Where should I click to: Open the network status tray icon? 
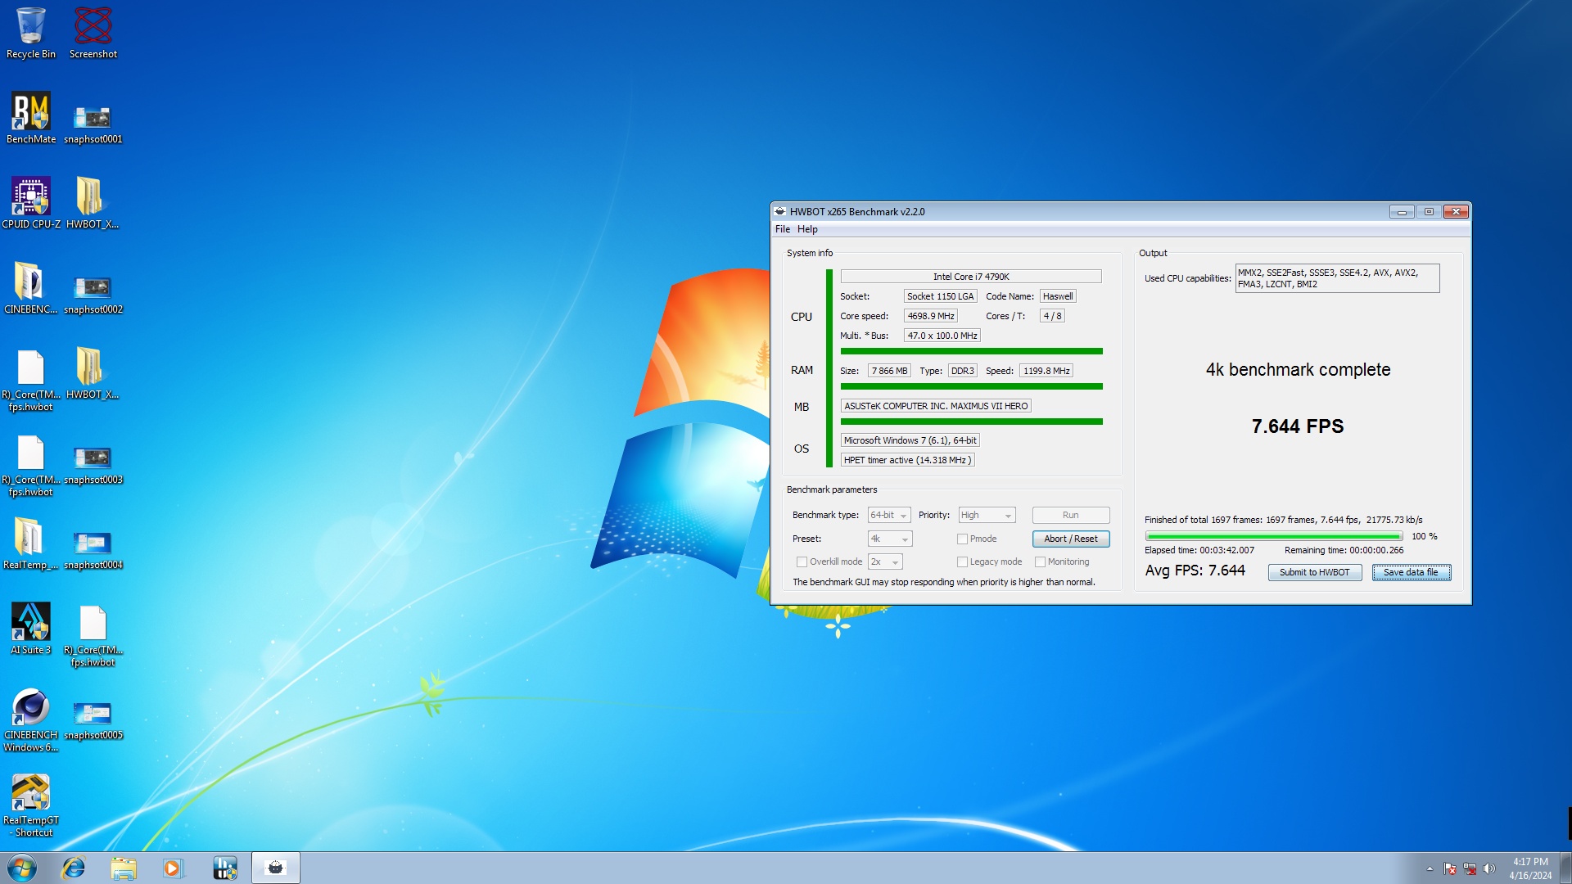[1470, 868]
